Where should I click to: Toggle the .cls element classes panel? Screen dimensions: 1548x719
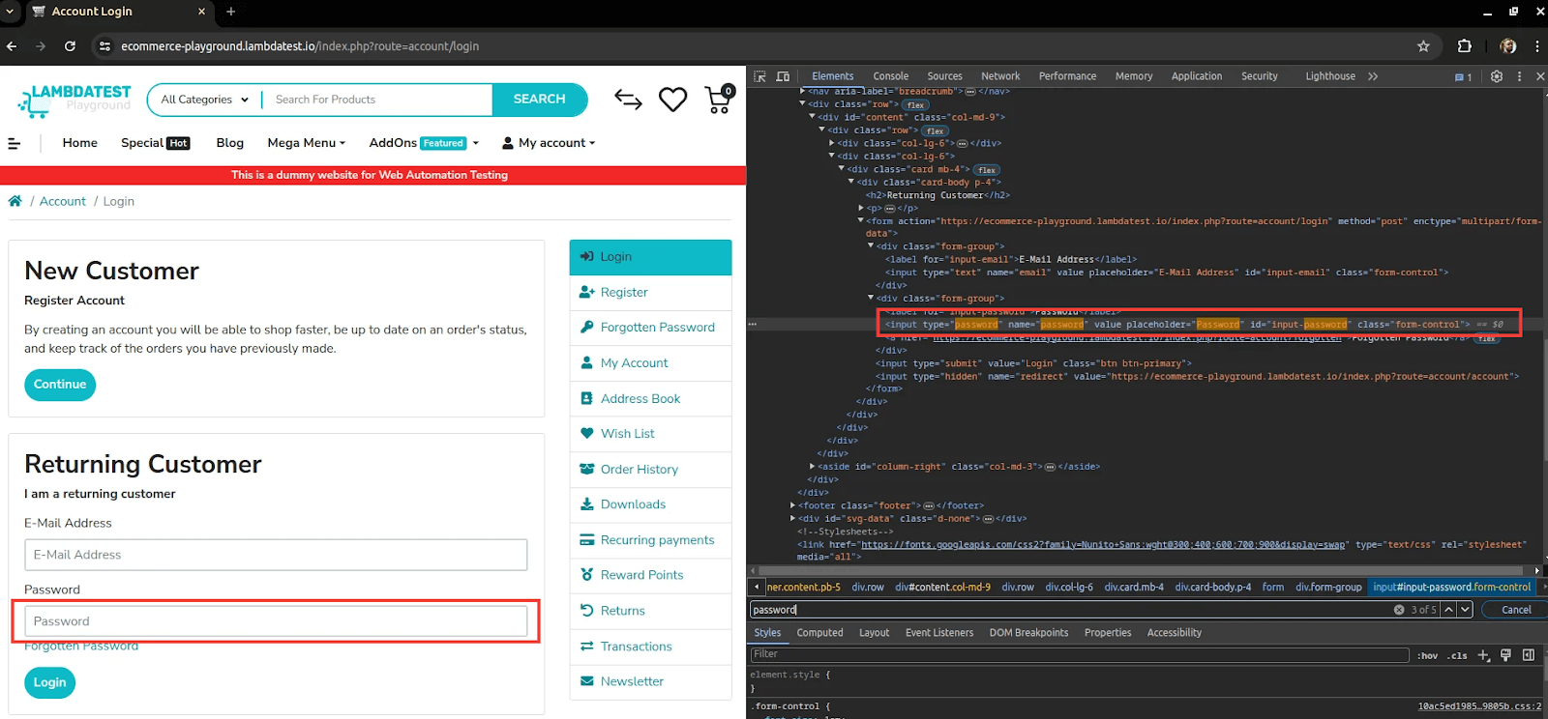[x=1457, y=655]
